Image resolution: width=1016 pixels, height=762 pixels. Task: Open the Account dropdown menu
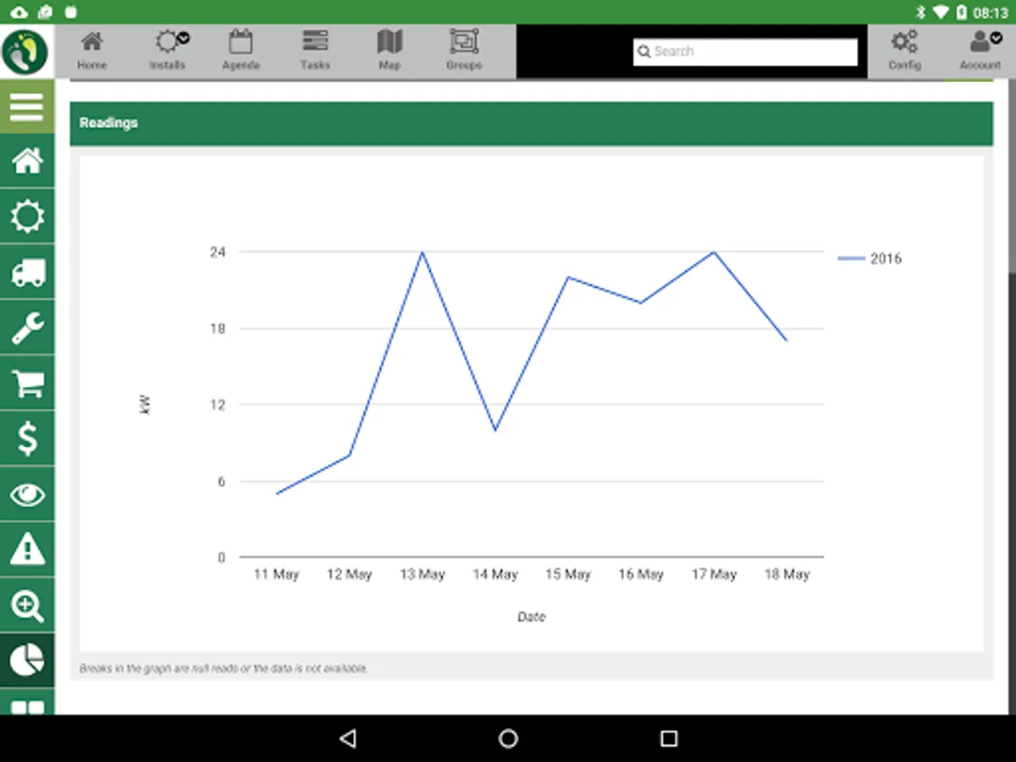pos(980,51)
